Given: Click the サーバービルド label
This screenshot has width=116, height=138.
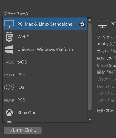Looking at the screenshot, I should click(106, 51).
